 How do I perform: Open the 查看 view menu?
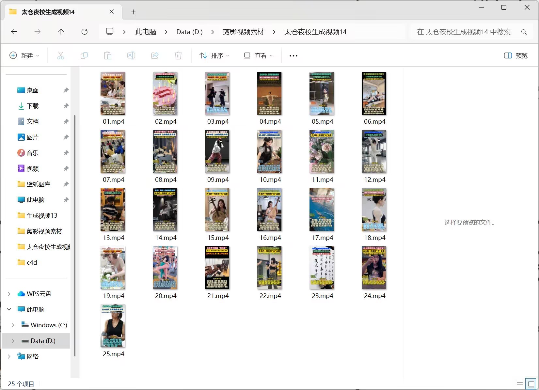(x=258, y=55)
